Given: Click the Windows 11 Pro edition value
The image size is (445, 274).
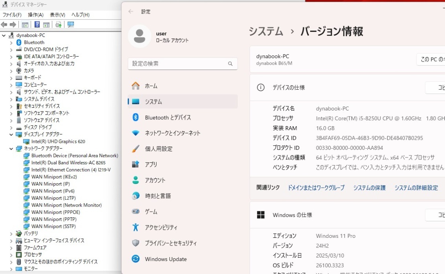Looking at the screenshot, I should click(336, 236).
